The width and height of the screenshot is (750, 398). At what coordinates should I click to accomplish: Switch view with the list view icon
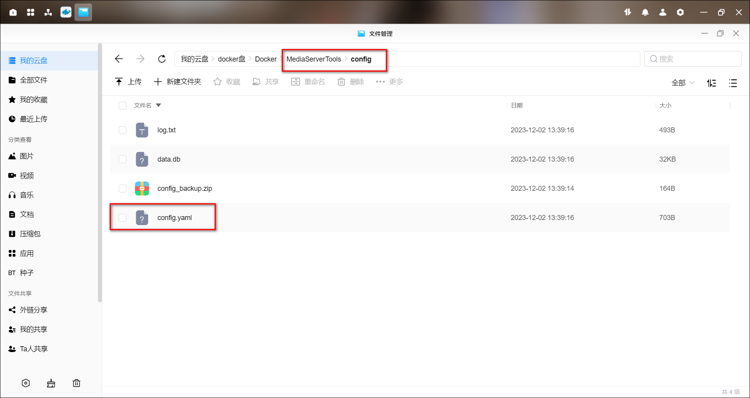(733, 83)
